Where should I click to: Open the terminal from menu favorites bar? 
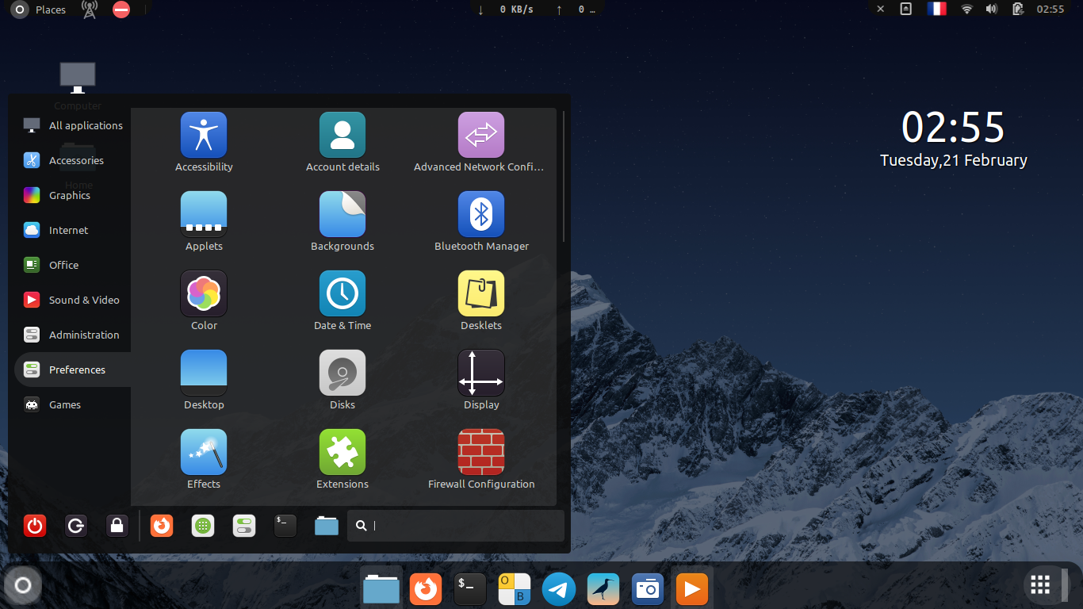[x=285, y=526]
